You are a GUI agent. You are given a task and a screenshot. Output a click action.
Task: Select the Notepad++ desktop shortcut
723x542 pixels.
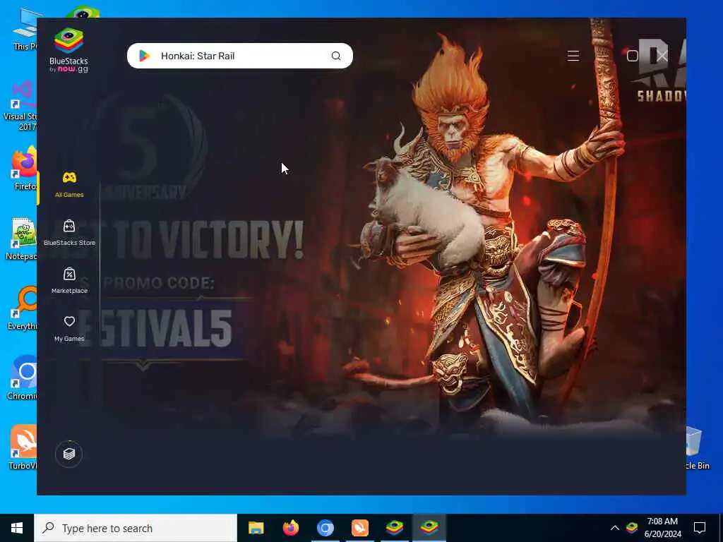point(22,239)
